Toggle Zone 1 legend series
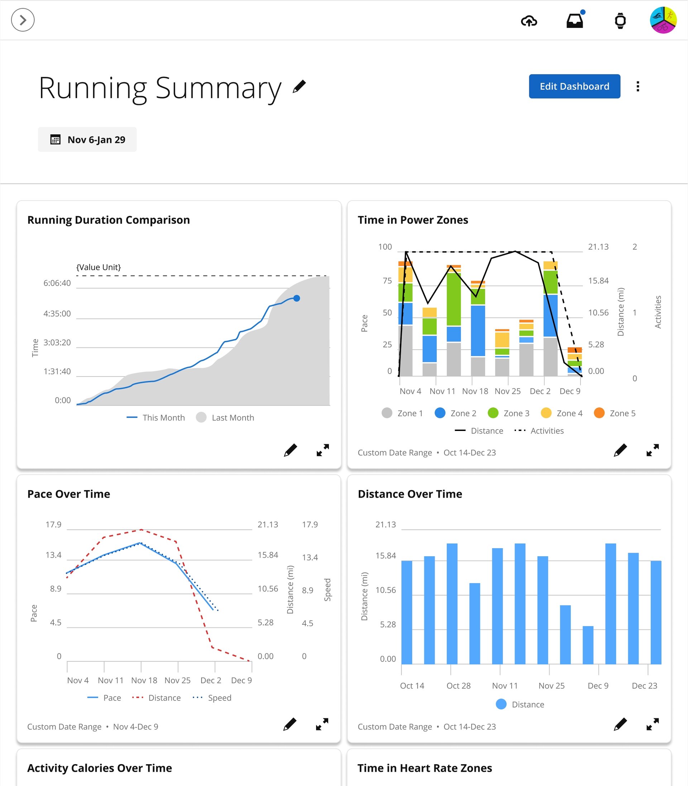688x786 pixels. (x=402, y=413)
